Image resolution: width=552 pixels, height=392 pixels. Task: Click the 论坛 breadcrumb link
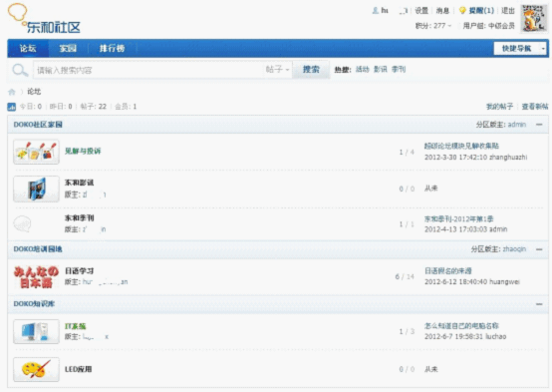(x=34, y=92)
